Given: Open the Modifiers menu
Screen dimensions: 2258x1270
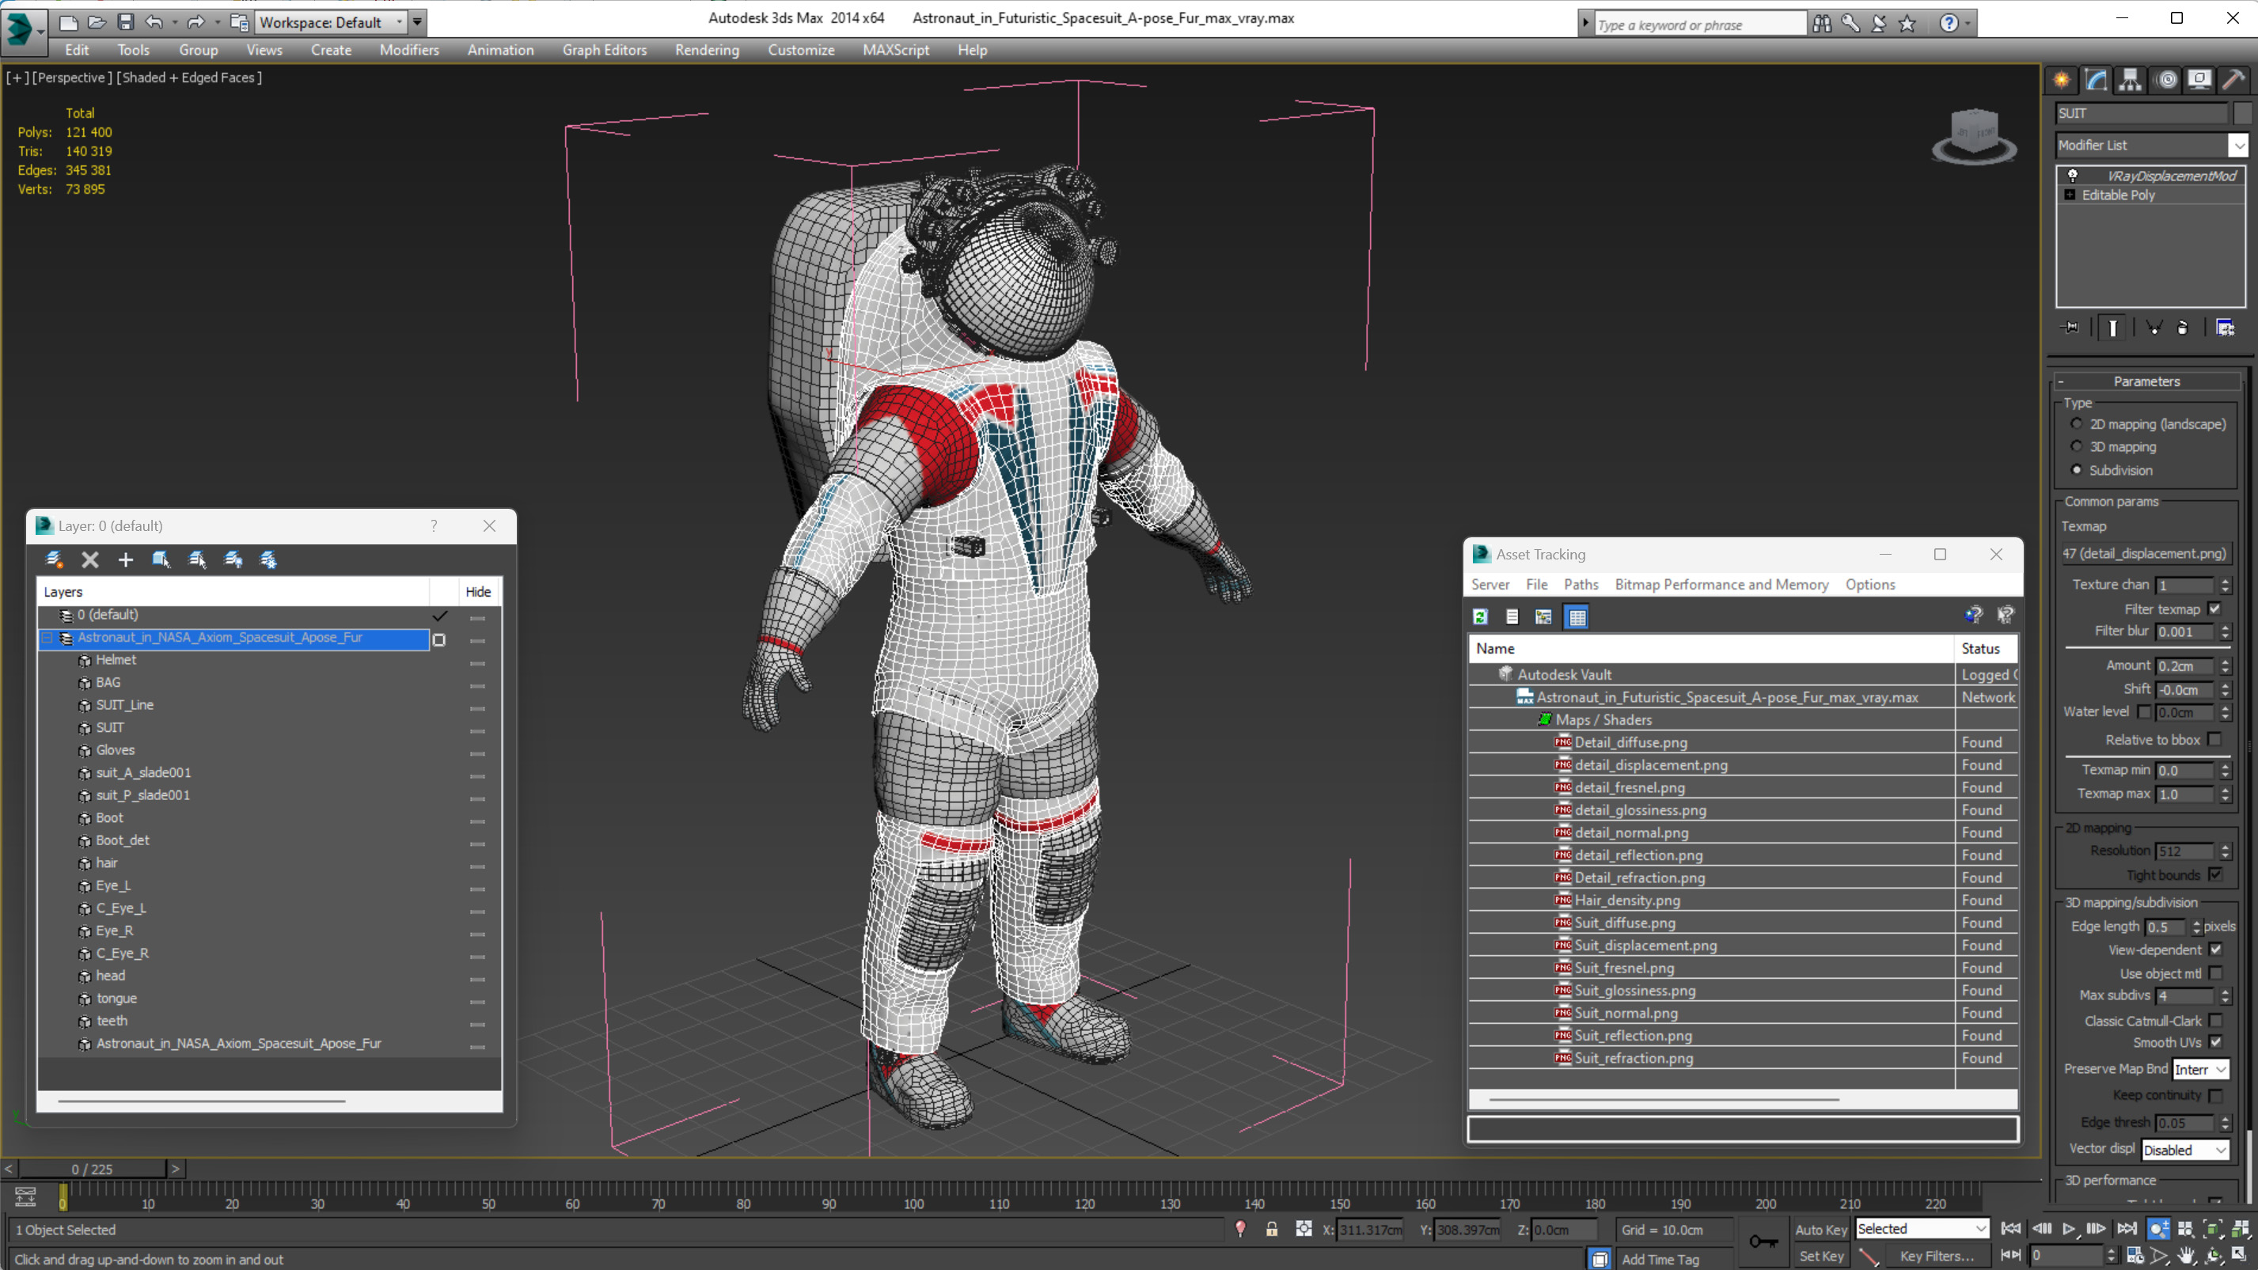Looking at the screenshot, I should (x=409, y=50).
